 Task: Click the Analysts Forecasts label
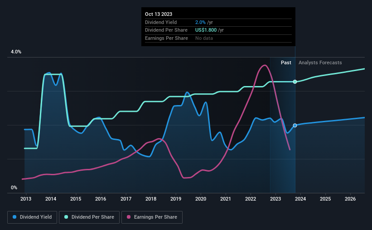(x=320, y=62)
